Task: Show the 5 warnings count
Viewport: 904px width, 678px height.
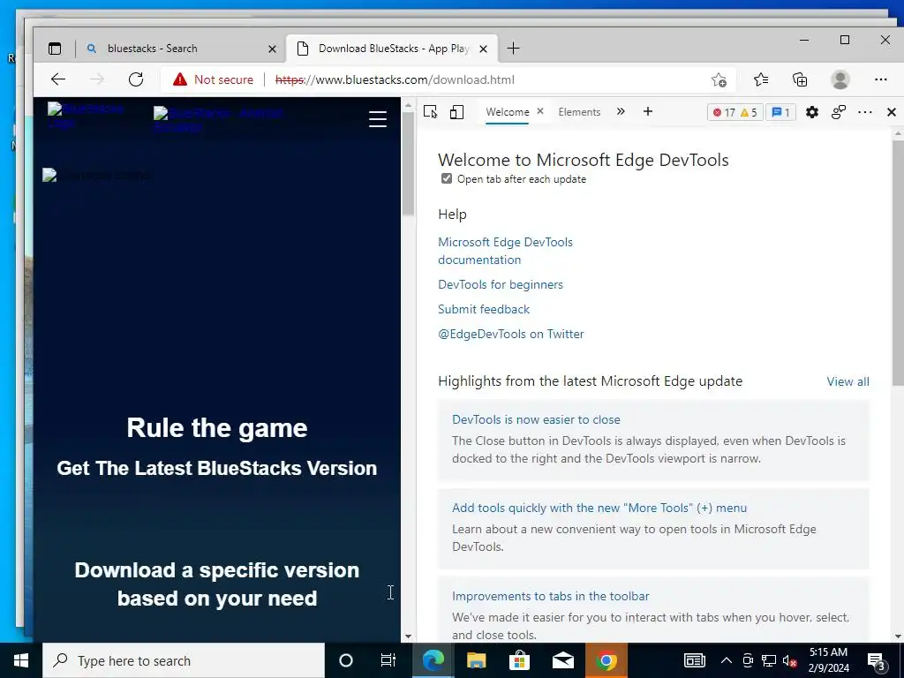Action: click(x=749, y=112)
